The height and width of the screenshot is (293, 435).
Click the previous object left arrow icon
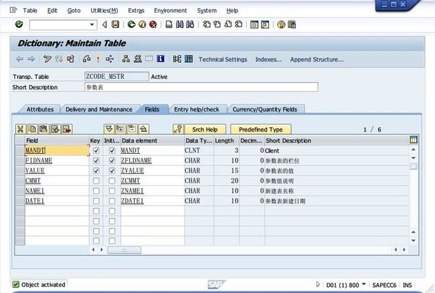click(x=19, y=59)
